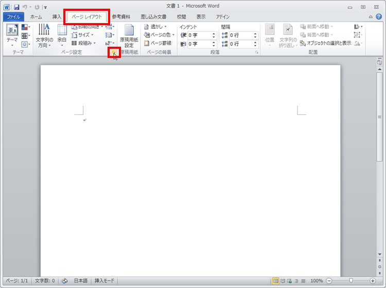Switch to Print Layout view button
The image size is (386, 288).
[276, 281]
